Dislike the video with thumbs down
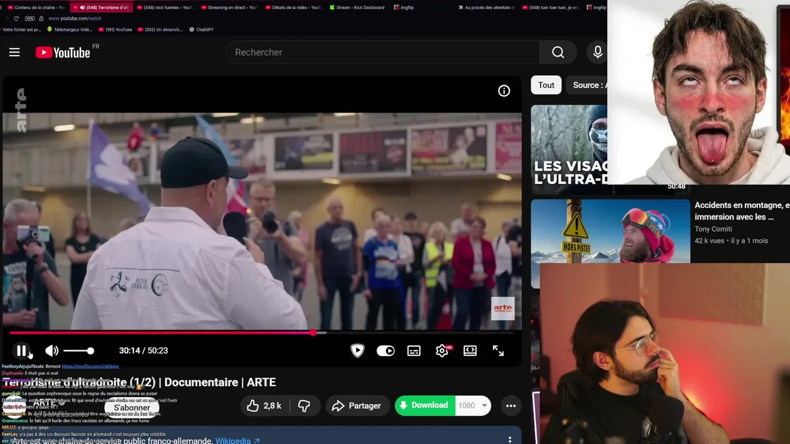 [x=304, y=405]
